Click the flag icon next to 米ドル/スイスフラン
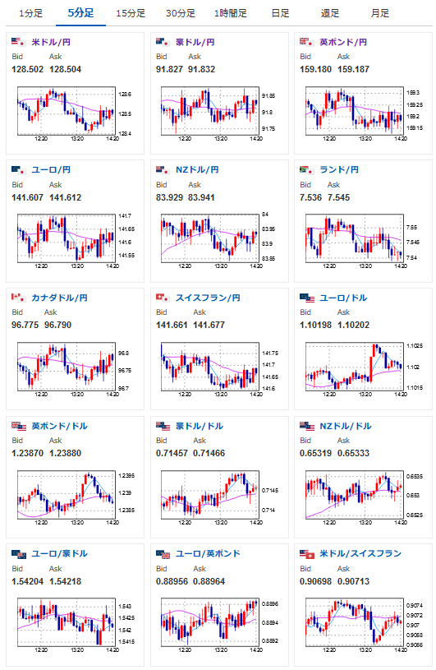436x670 pixels. [x=307, y=554]
